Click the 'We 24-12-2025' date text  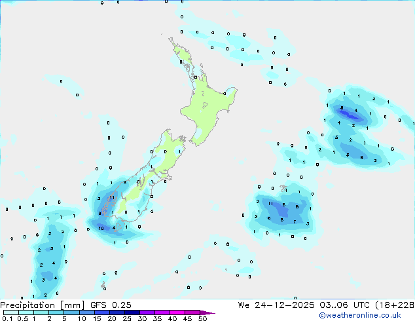[x=276, y=305]
